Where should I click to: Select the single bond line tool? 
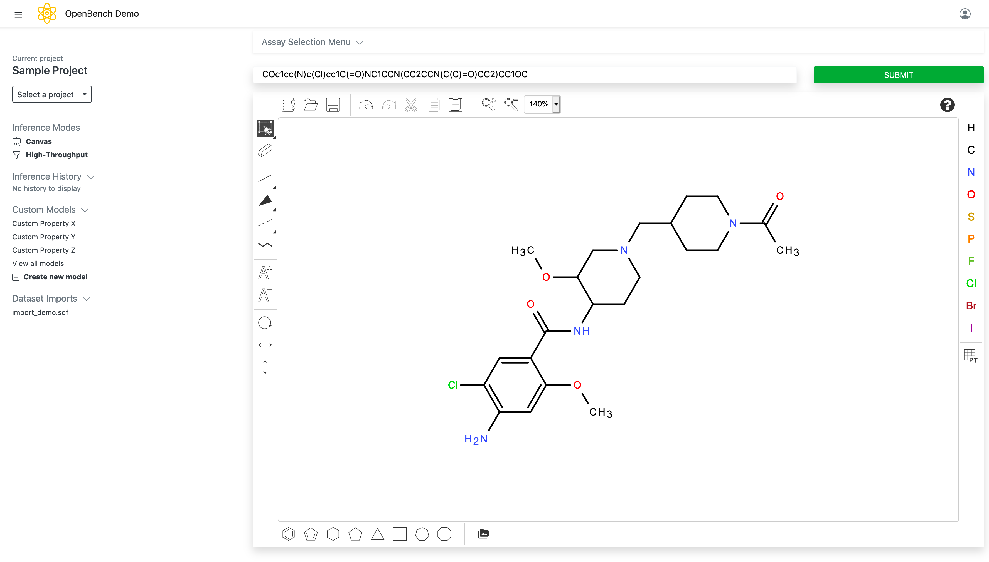click(265, 178)
